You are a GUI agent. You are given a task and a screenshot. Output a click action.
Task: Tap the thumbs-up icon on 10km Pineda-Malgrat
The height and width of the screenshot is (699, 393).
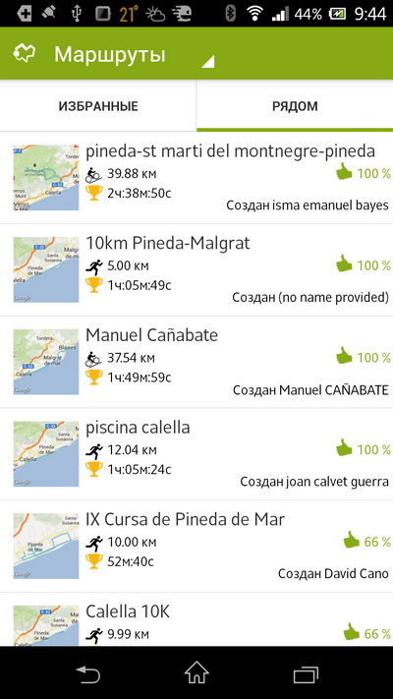[x=344, y=263]
